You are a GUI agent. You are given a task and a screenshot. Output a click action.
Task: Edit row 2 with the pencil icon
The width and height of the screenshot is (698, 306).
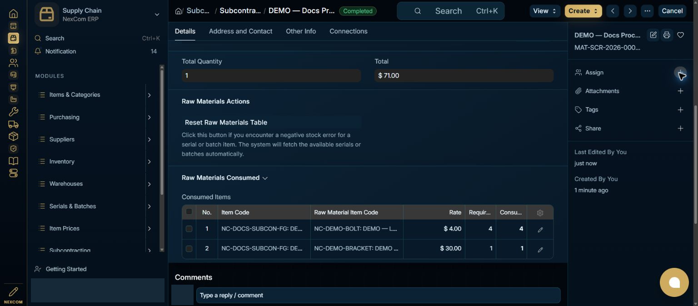pyautogui.click(x=540, y=249)
